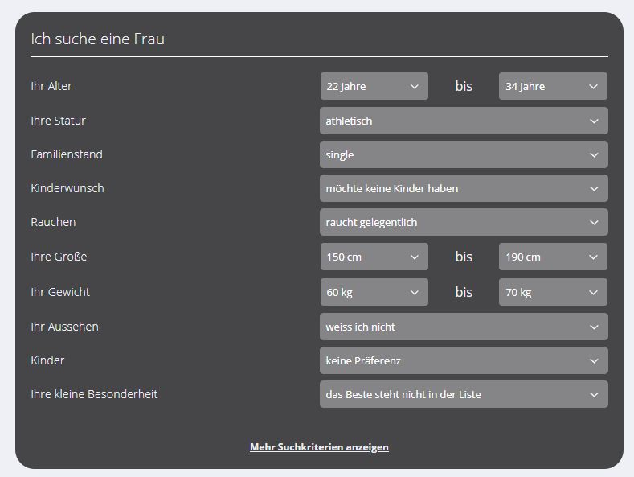Click the Mehr Suchkriterien anzeigen link
The image size is (634, 477).
tap(320, 447)
